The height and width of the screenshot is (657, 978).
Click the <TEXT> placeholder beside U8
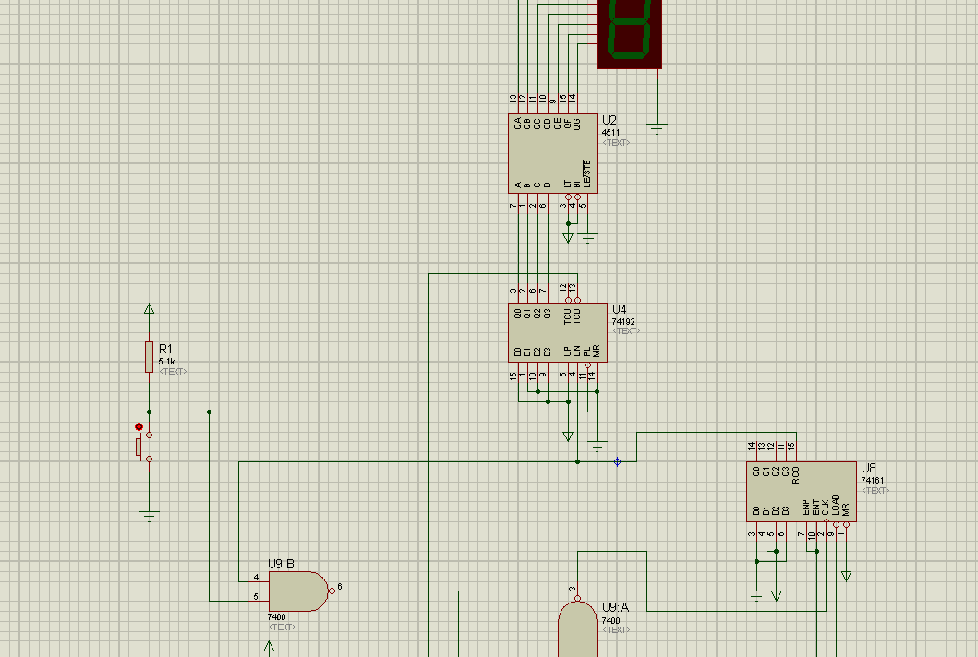point(875,491)
